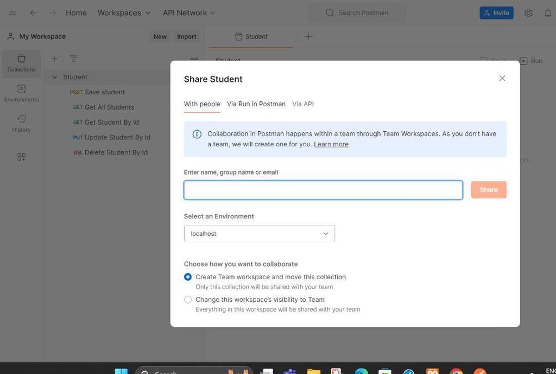The width and height of the screenshot is (556, 374).
Task: Click the configure workspace sidebar grid icon
Action: (21, 157)
